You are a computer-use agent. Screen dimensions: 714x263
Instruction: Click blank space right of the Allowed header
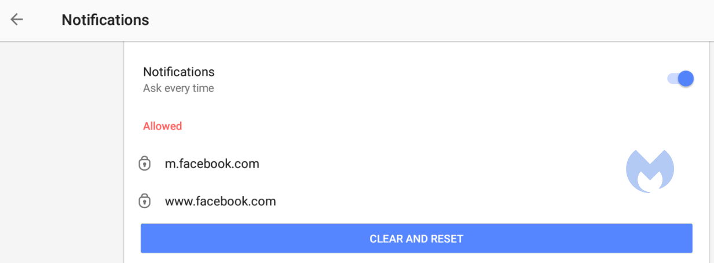click(x=405, y=126)
